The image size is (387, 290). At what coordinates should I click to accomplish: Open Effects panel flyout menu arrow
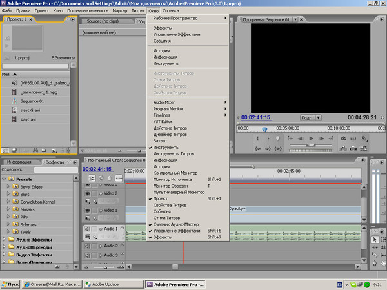coord(75,162)
